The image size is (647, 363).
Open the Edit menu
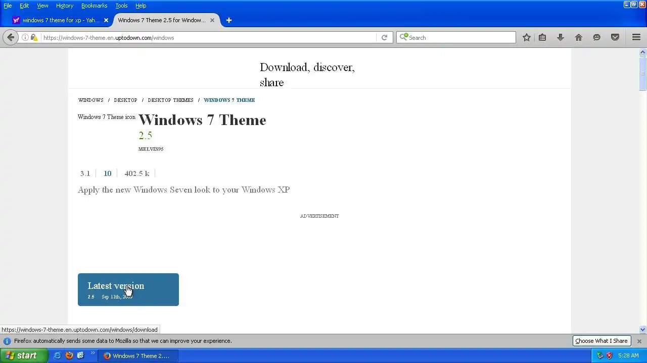pyautogui.click(x=24, y=6)
